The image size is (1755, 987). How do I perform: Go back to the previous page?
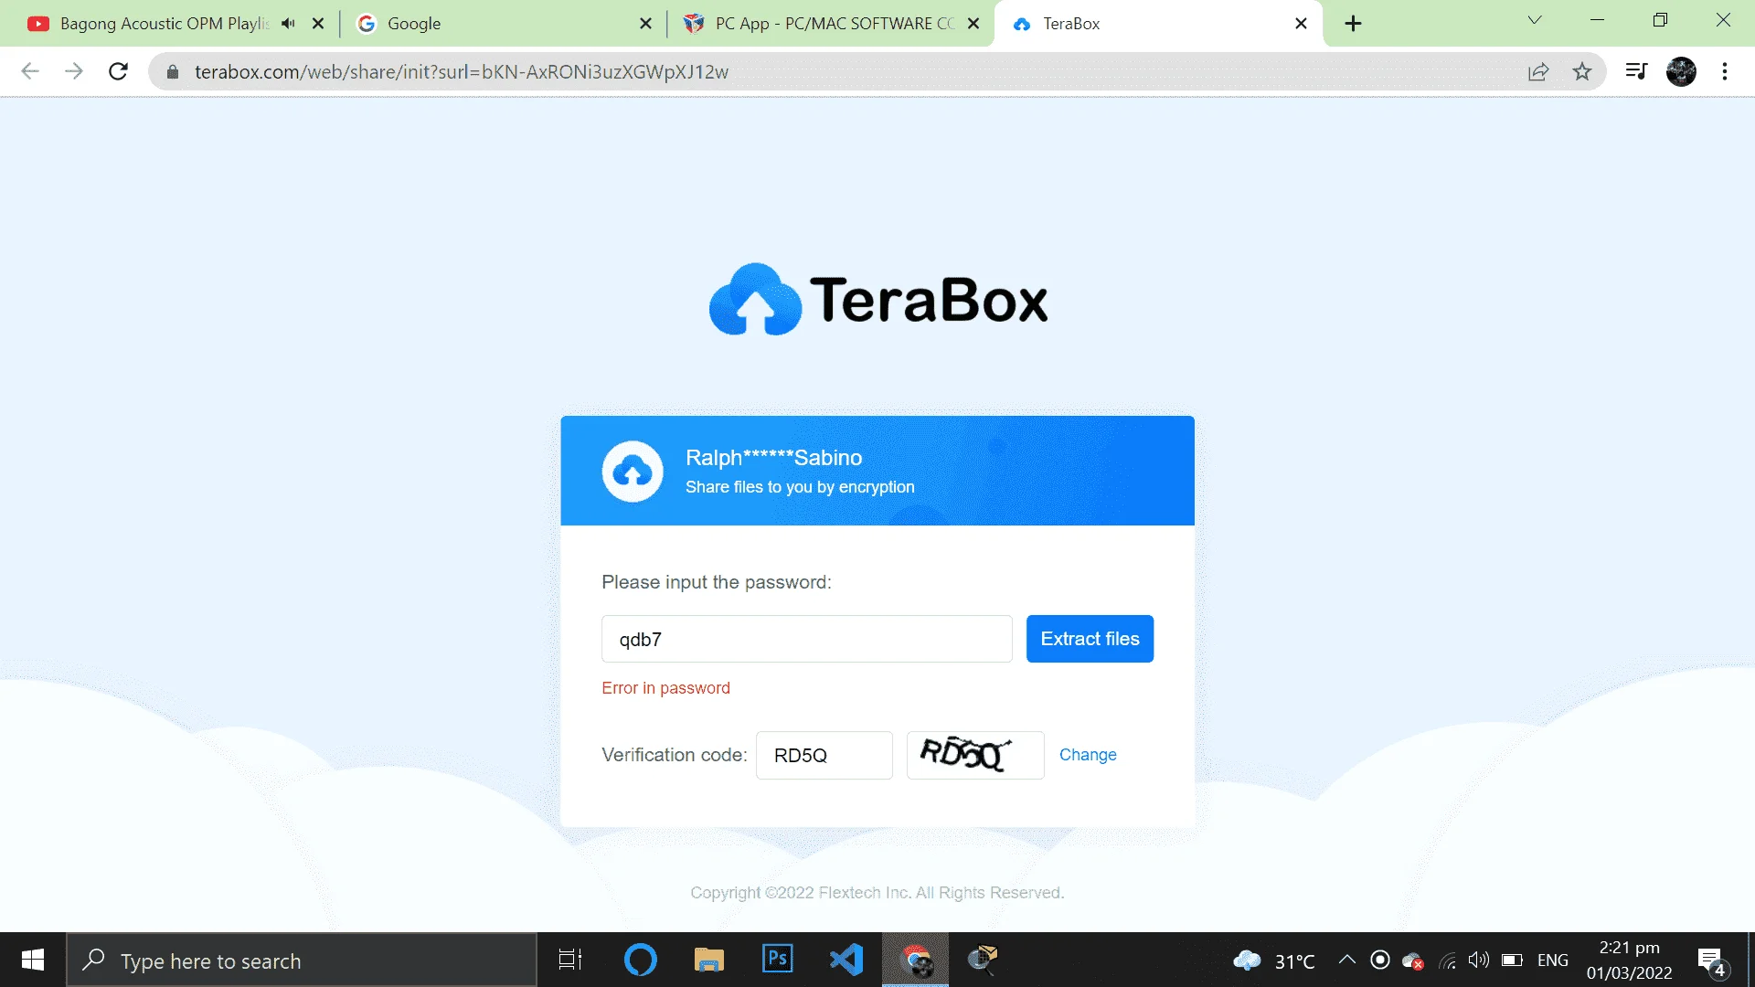[x=30, y=71]
